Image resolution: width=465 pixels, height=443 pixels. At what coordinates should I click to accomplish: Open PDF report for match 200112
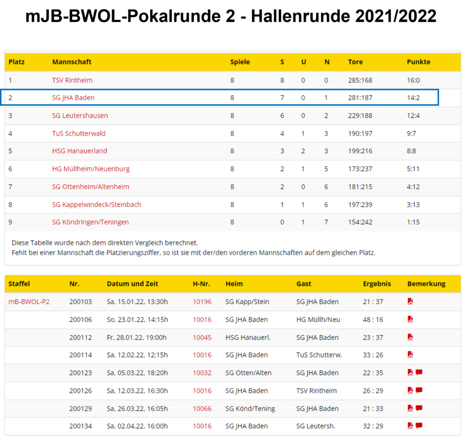410,337
